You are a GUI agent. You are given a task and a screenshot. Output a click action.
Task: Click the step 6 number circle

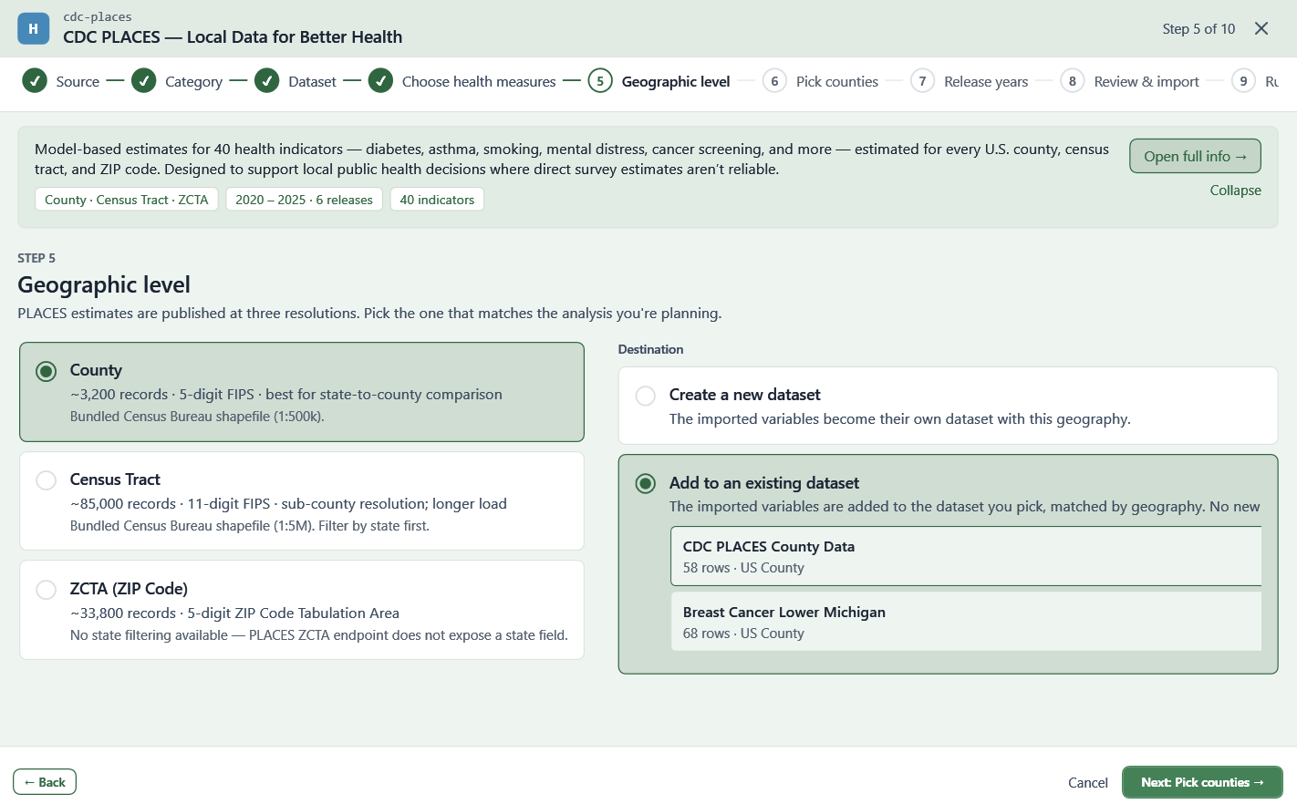(774, 81)
